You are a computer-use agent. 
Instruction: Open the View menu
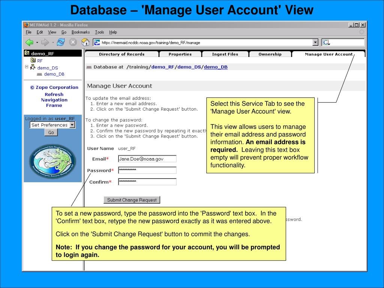point(52,32)
